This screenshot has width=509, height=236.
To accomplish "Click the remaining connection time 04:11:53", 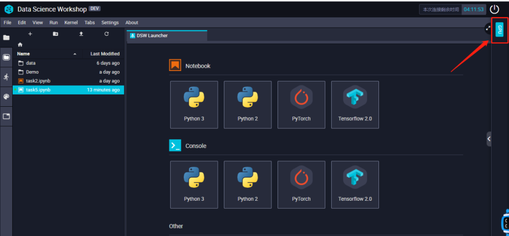I will 474,9.
